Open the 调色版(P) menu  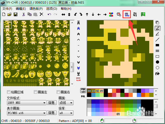[36, 8]
